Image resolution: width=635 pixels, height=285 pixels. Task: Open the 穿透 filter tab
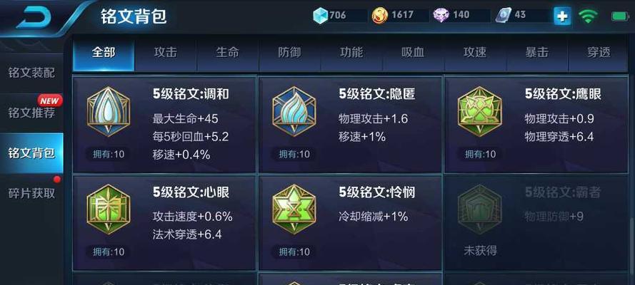(x=599, y=53)
